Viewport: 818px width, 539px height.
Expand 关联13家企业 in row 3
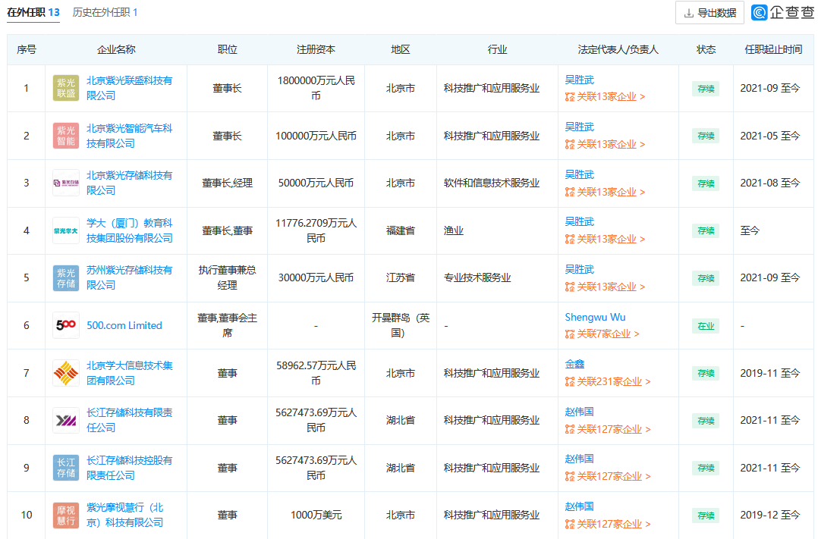606,192
